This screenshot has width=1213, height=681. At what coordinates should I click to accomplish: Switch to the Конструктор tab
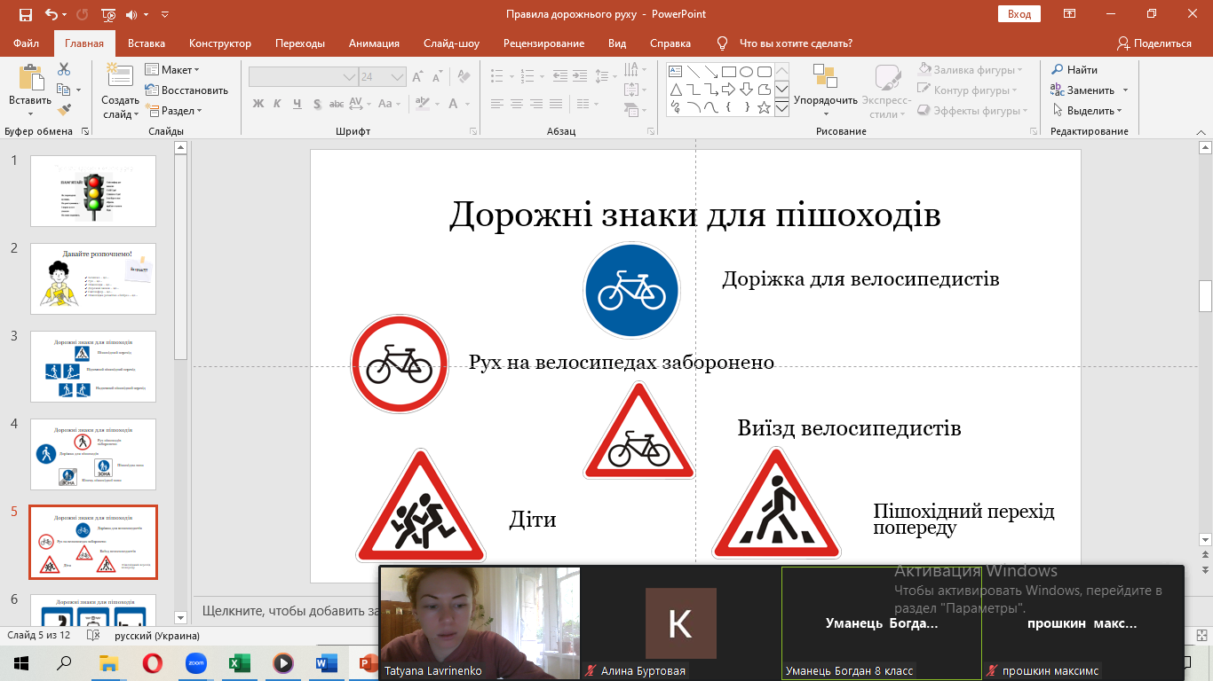click(x=220, y=43)
